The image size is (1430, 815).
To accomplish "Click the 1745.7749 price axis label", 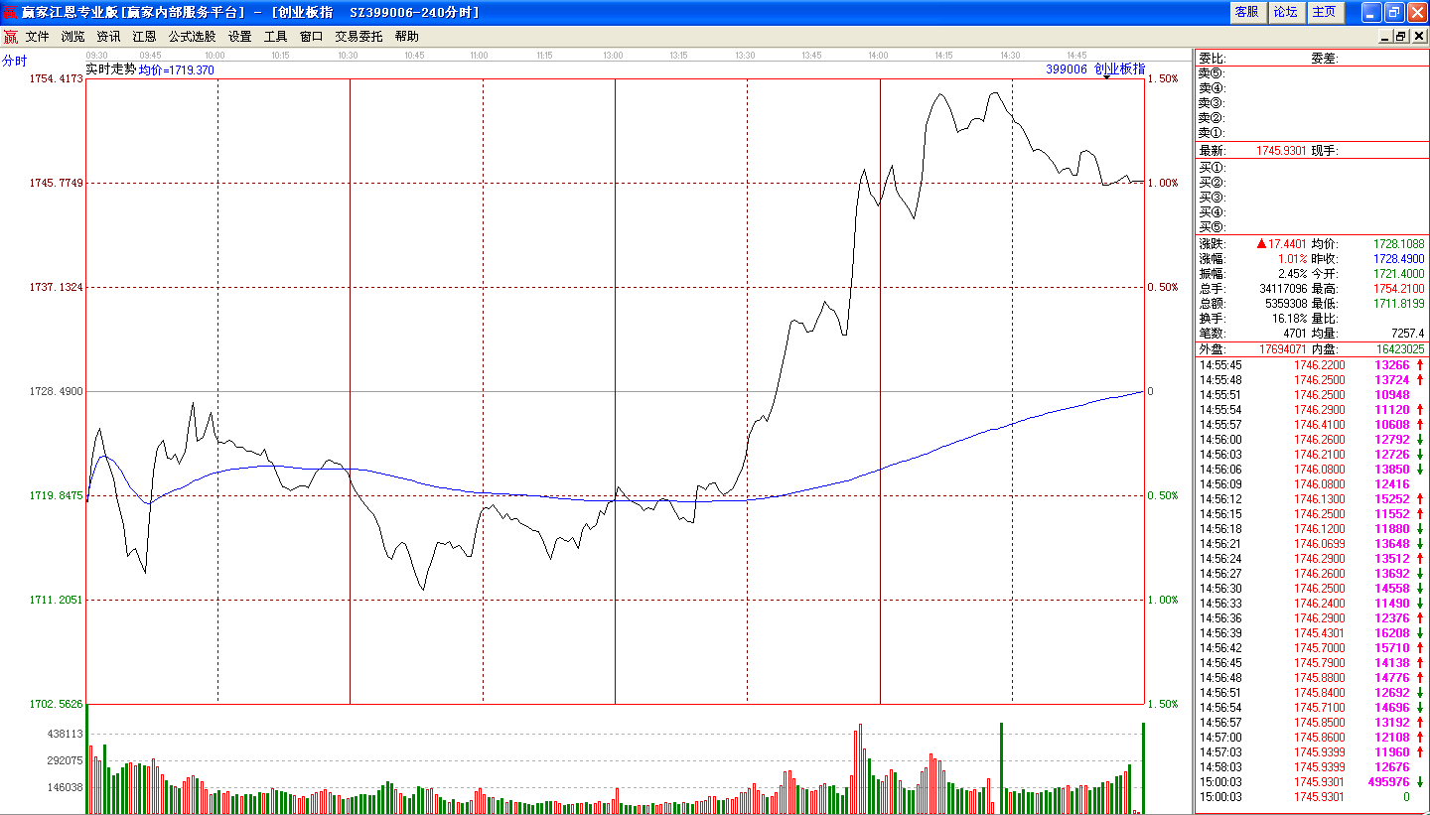I will click(58, 183).
